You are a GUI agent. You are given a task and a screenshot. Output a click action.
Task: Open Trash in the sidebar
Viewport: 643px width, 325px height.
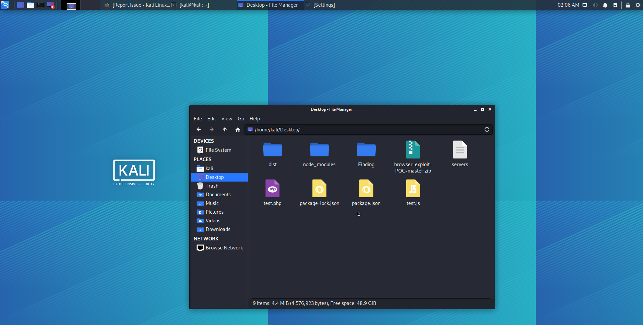coord(212,186)
